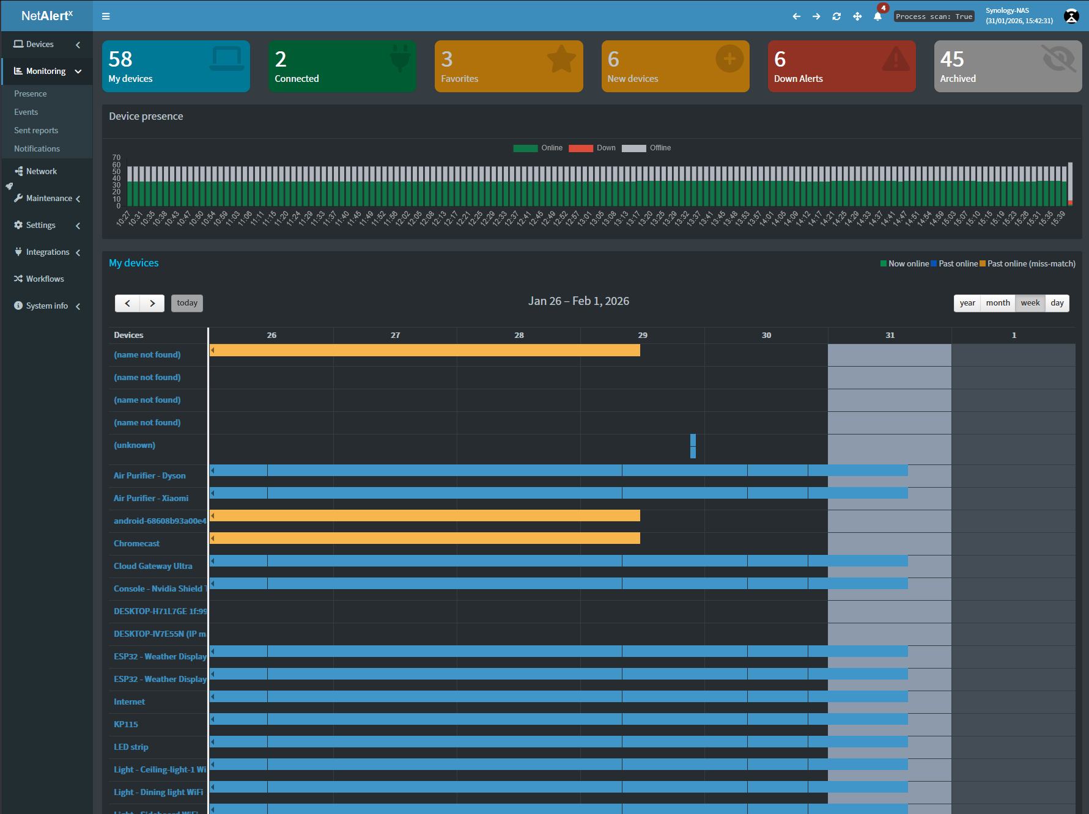The width and height of the screenshot is (1089, 814).
Task: Open the Down Alerts card
Action: click(841, 66)
